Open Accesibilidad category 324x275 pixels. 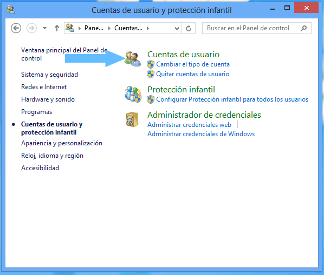coord(40,168)
